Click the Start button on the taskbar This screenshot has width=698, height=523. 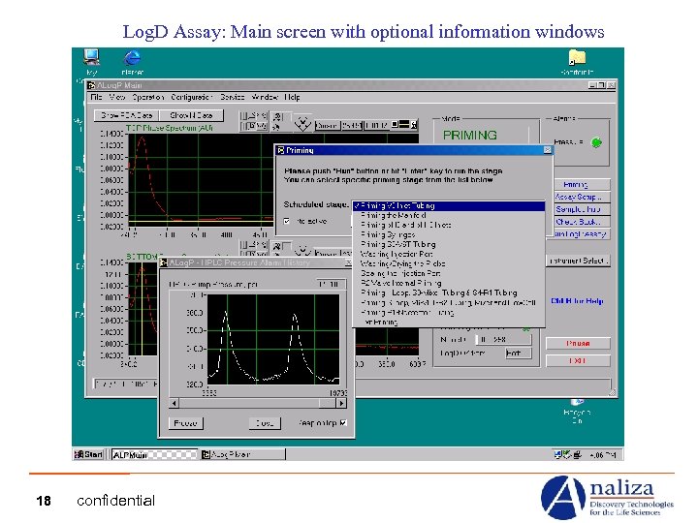pos(88,454)
